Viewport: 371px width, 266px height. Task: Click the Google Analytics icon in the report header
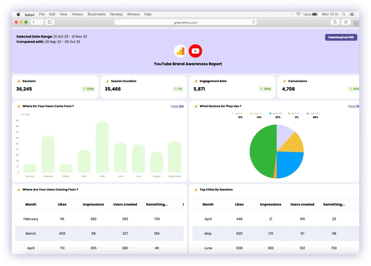tap(181, 51)
